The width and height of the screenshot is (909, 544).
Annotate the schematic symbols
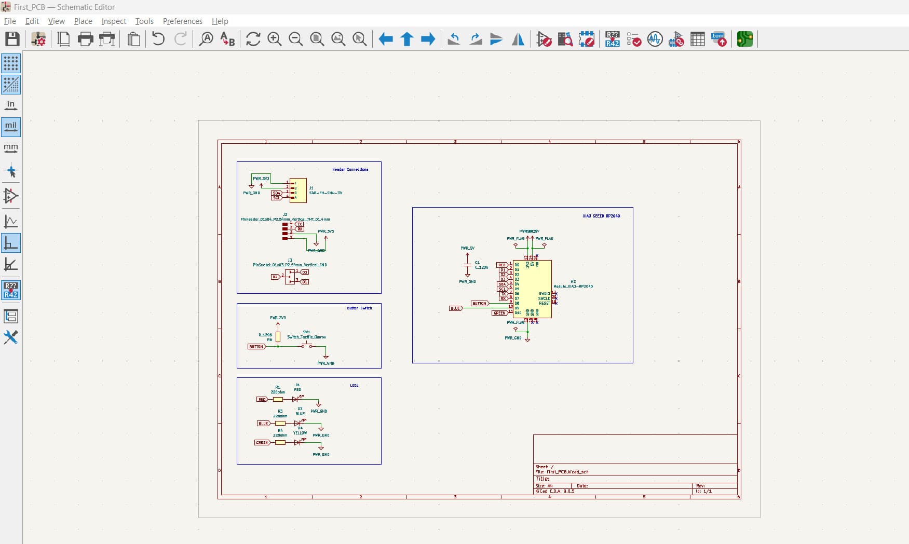[612, 39]
